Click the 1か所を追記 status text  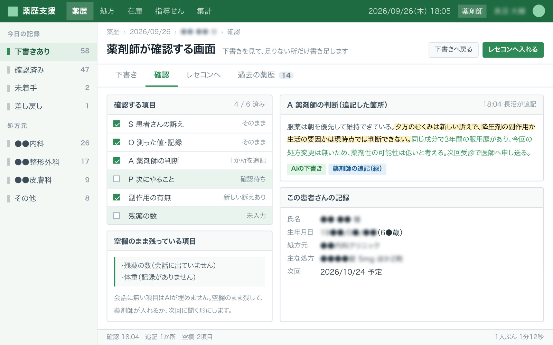point(248,160)
